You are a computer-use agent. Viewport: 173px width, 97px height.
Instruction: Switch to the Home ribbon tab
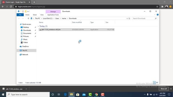27,15
